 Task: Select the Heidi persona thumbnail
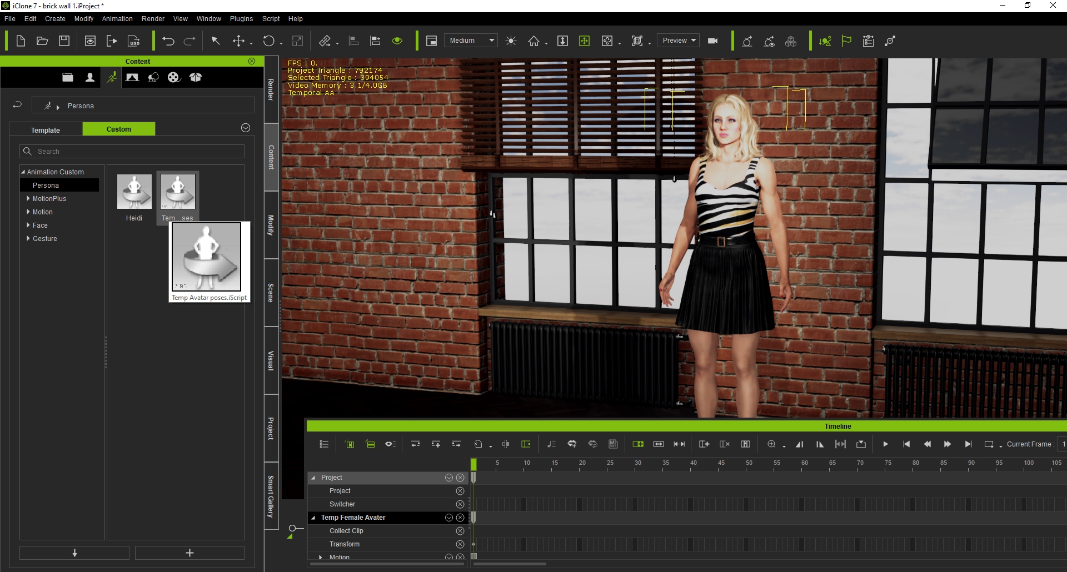pos(134,192)
